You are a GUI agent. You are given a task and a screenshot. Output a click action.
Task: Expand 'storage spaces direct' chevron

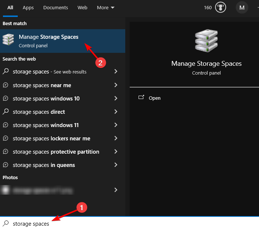116,112
